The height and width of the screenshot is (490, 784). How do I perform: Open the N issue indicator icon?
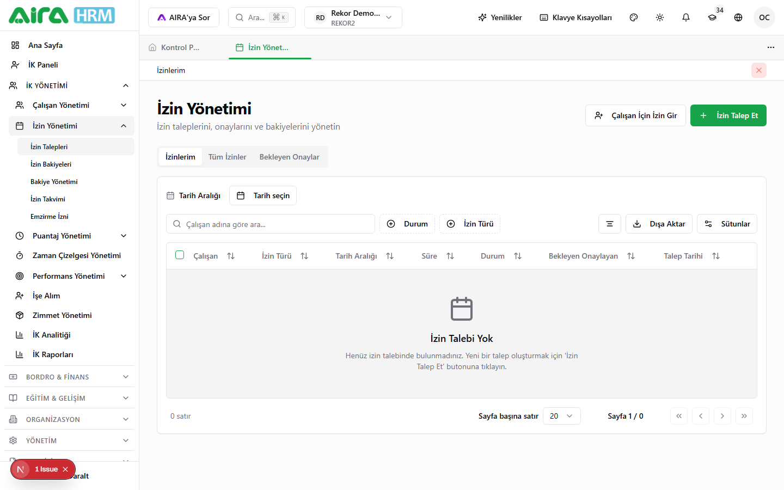(x=21, y=469)
